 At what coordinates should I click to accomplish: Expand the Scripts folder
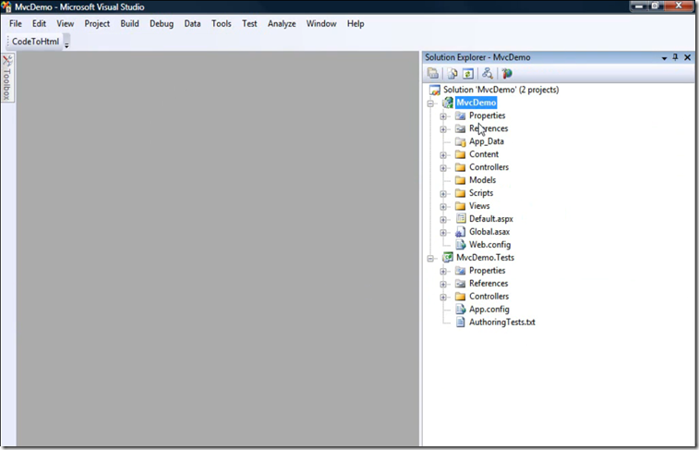pyautogui.click(x=443, y=194)
